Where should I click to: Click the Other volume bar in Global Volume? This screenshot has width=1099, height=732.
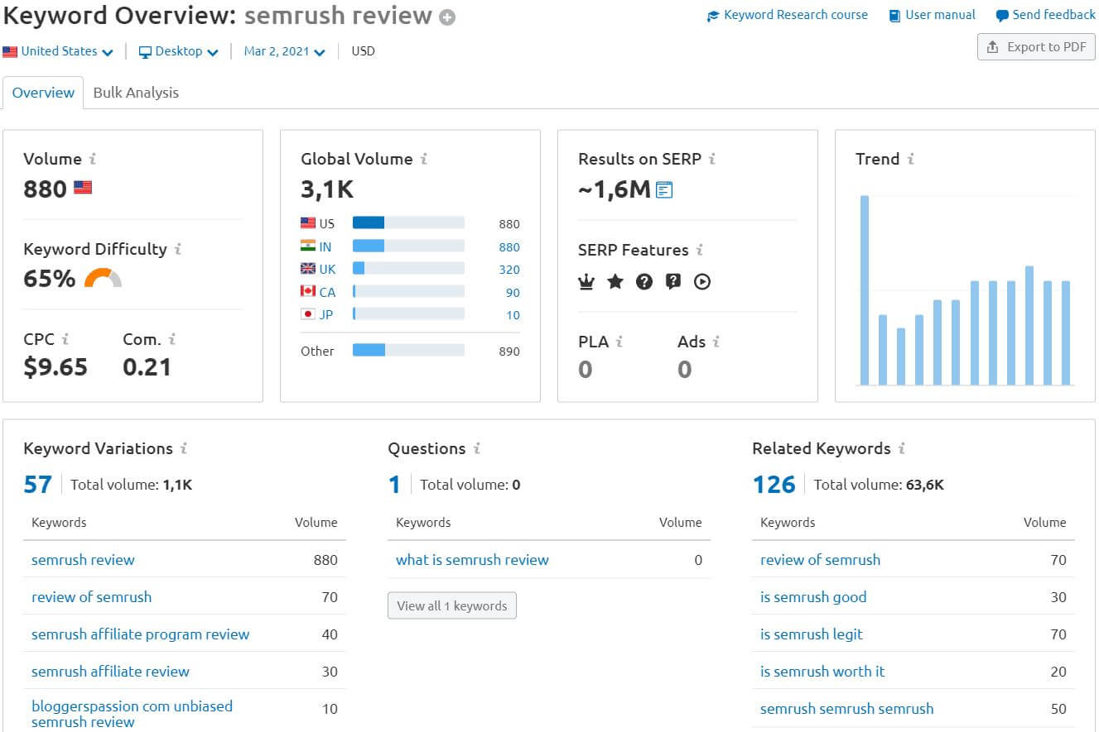click(x=408, y=351)
